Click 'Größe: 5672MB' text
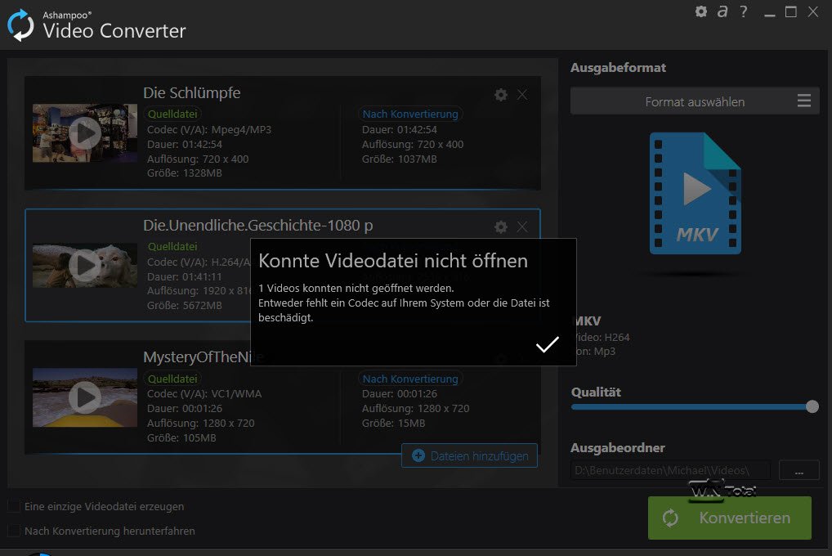The image size is (832, 556). click(184, 305)
